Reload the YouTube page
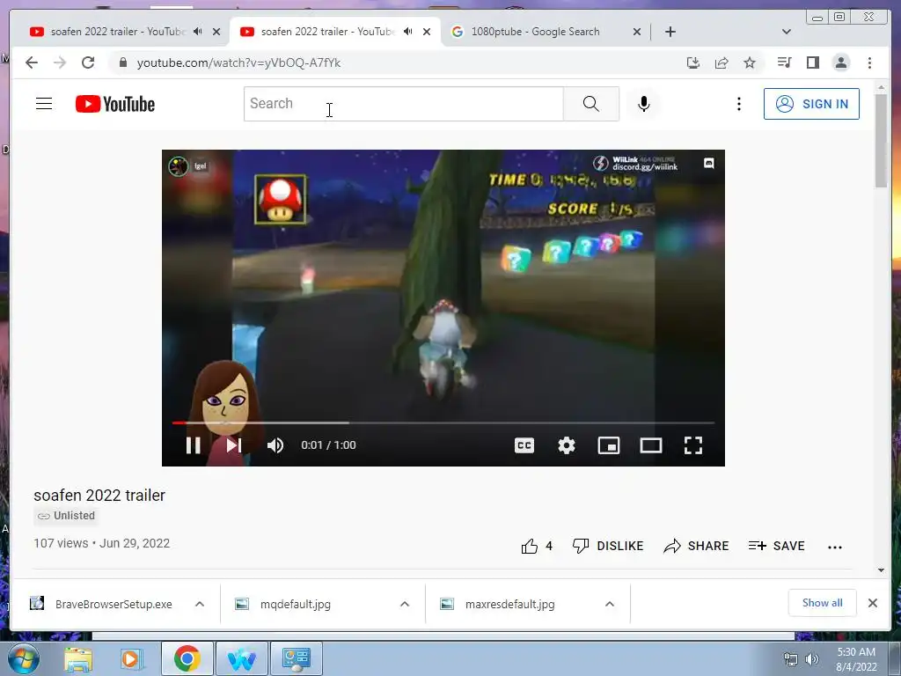The height and width of the screenshot is (676, 901). (88, 62)
